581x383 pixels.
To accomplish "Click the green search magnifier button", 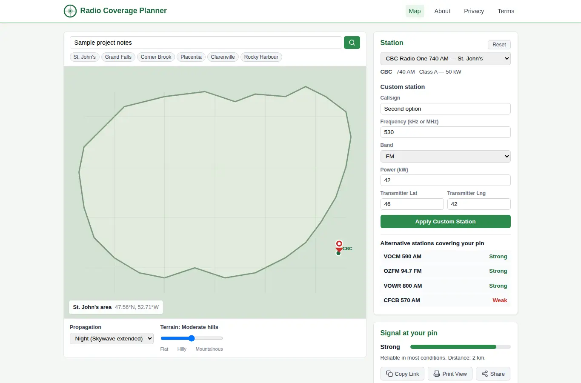I will (352, 43).
